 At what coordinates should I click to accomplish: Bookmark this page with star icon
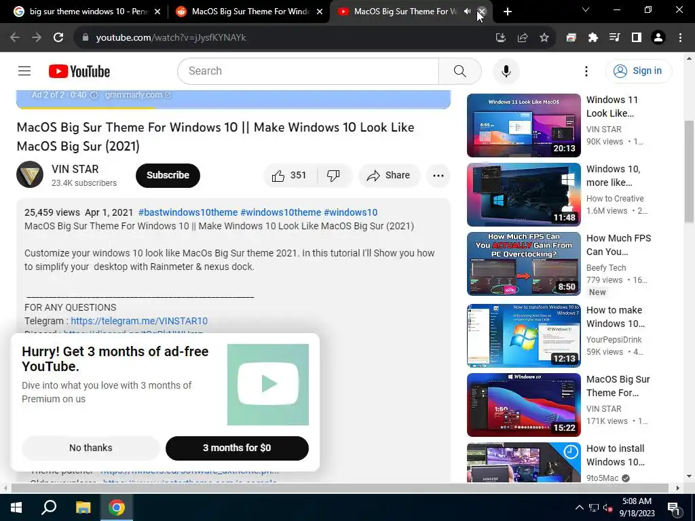coord(544,38)
